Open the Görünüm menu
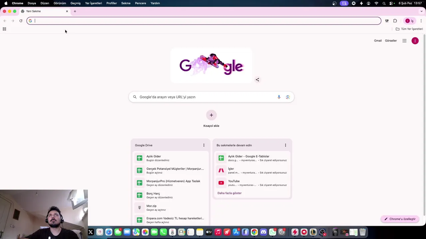Image resolution: width=426 pixels, height=239 pixels. coord(60,3)
